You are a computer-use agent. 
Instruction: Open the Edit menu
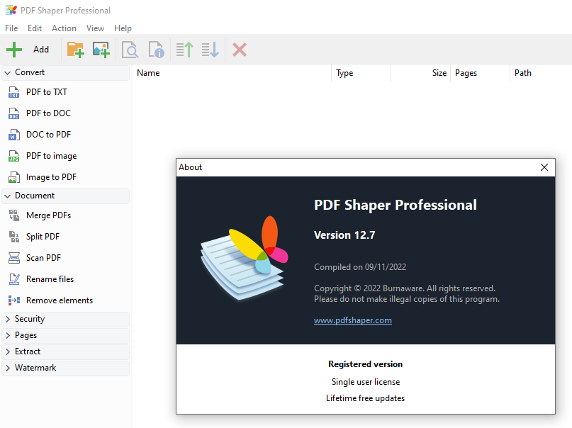pyautogui.click(x=35, y=28)
